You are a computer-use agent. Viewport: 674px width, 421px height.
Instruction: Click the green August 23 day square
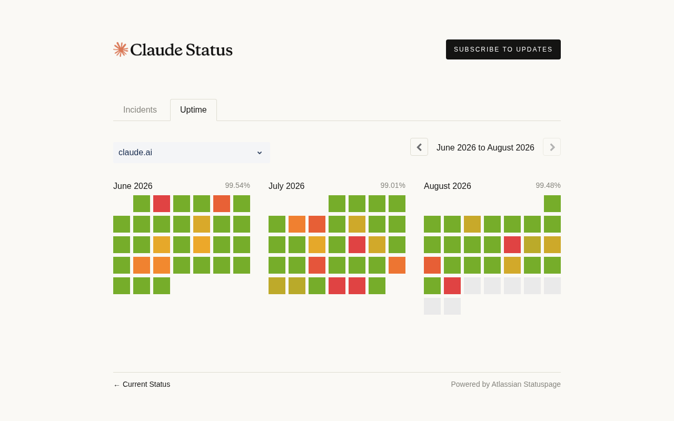tap(432, 286)
